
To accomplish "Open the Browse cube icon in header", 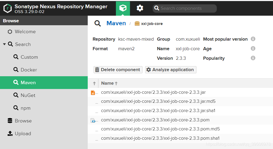I will pyautogui.click(x=123, y=8).
